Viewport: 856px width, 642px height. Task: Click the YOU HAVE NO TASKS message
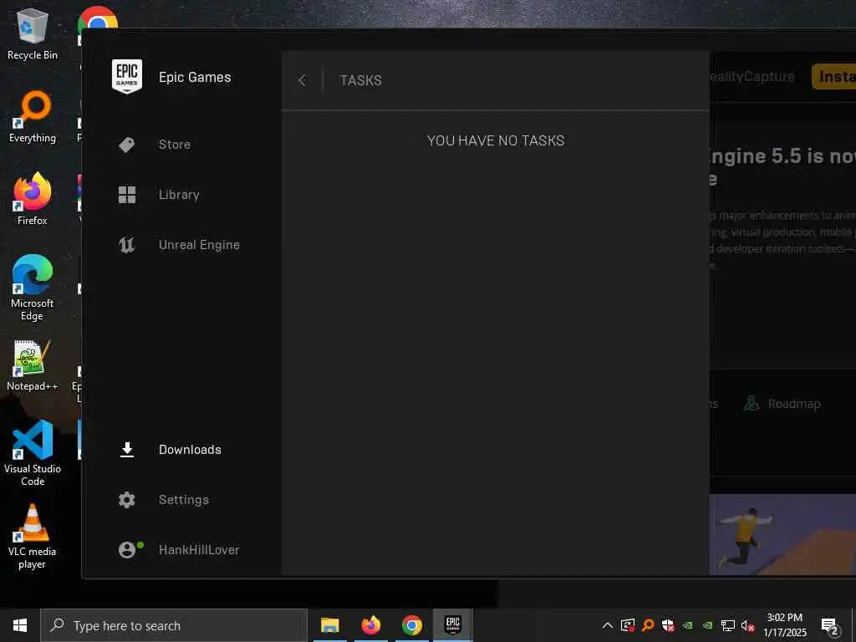tap(496, 140)
